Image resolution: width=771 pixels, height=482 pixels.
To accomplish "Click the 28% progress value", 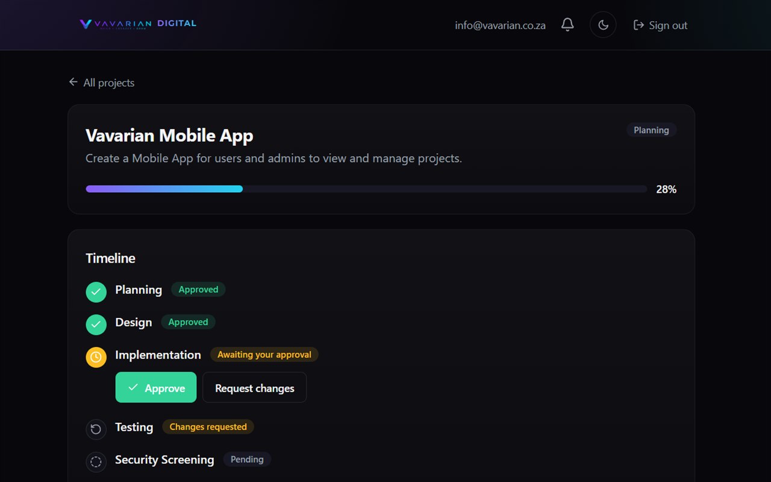I will coord(666,189).
